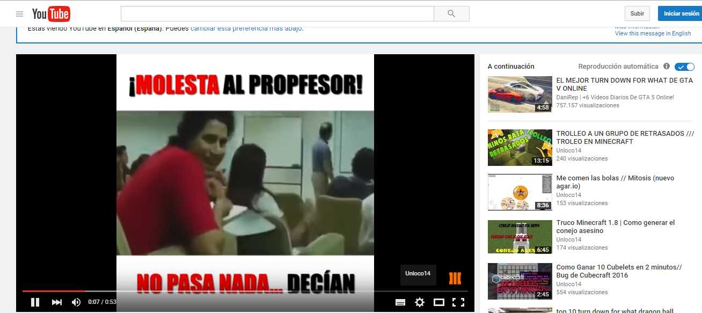Click View this message in English
This screenshot has height=313, width=702.
click(653, 33)
